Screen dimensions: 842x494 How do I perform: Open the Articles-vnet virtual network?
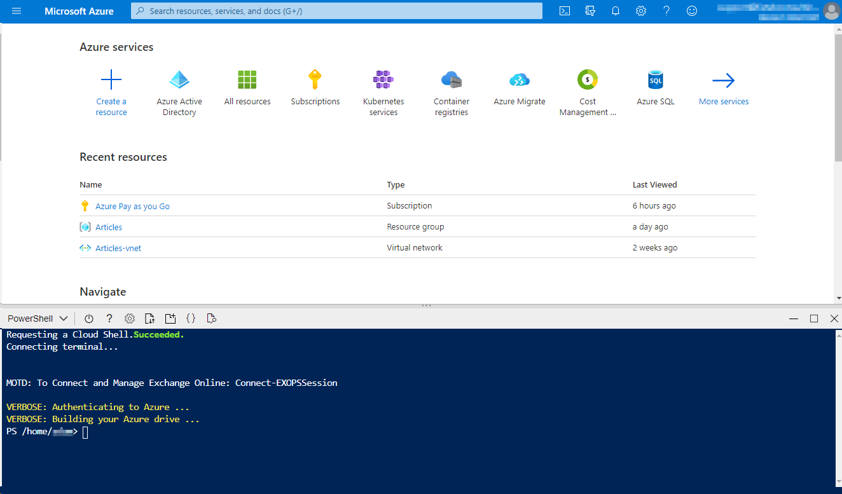(118, 248)
